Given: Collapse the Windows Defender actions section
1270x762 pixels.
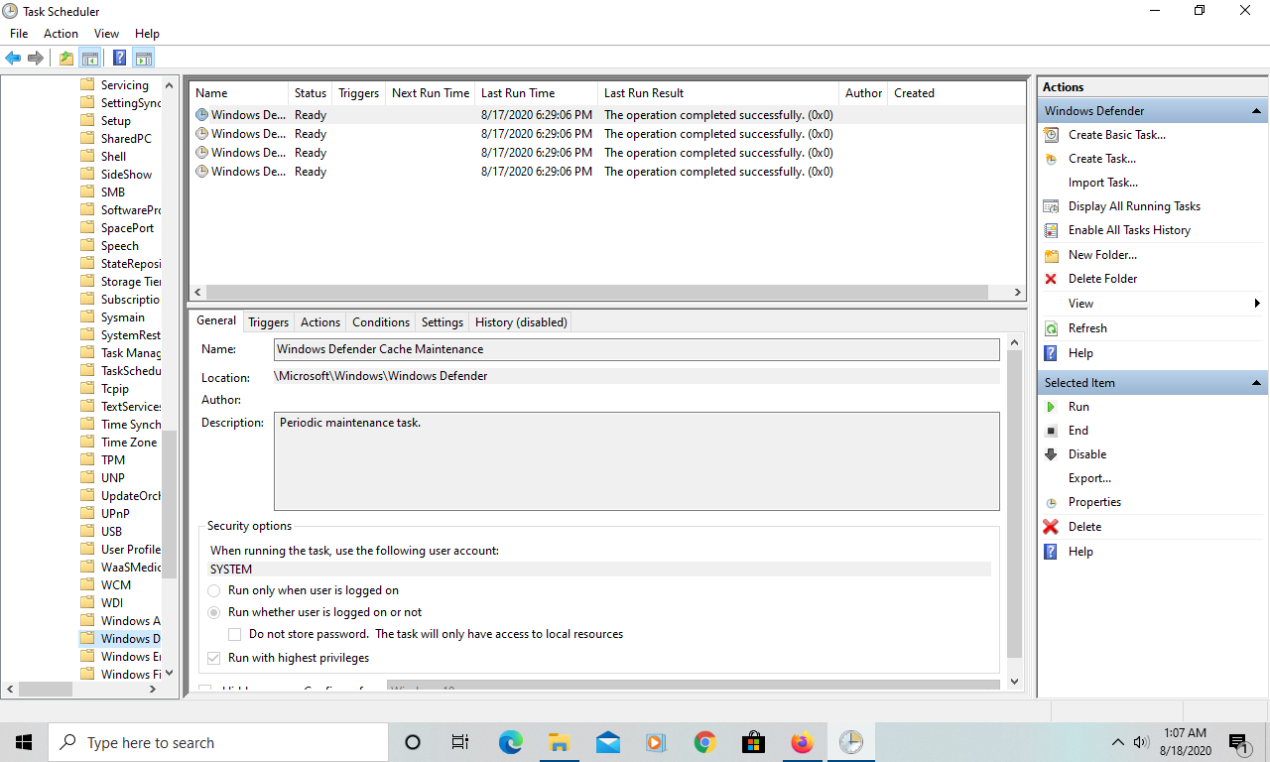Looking at the screenshot, I should 1257,111.
